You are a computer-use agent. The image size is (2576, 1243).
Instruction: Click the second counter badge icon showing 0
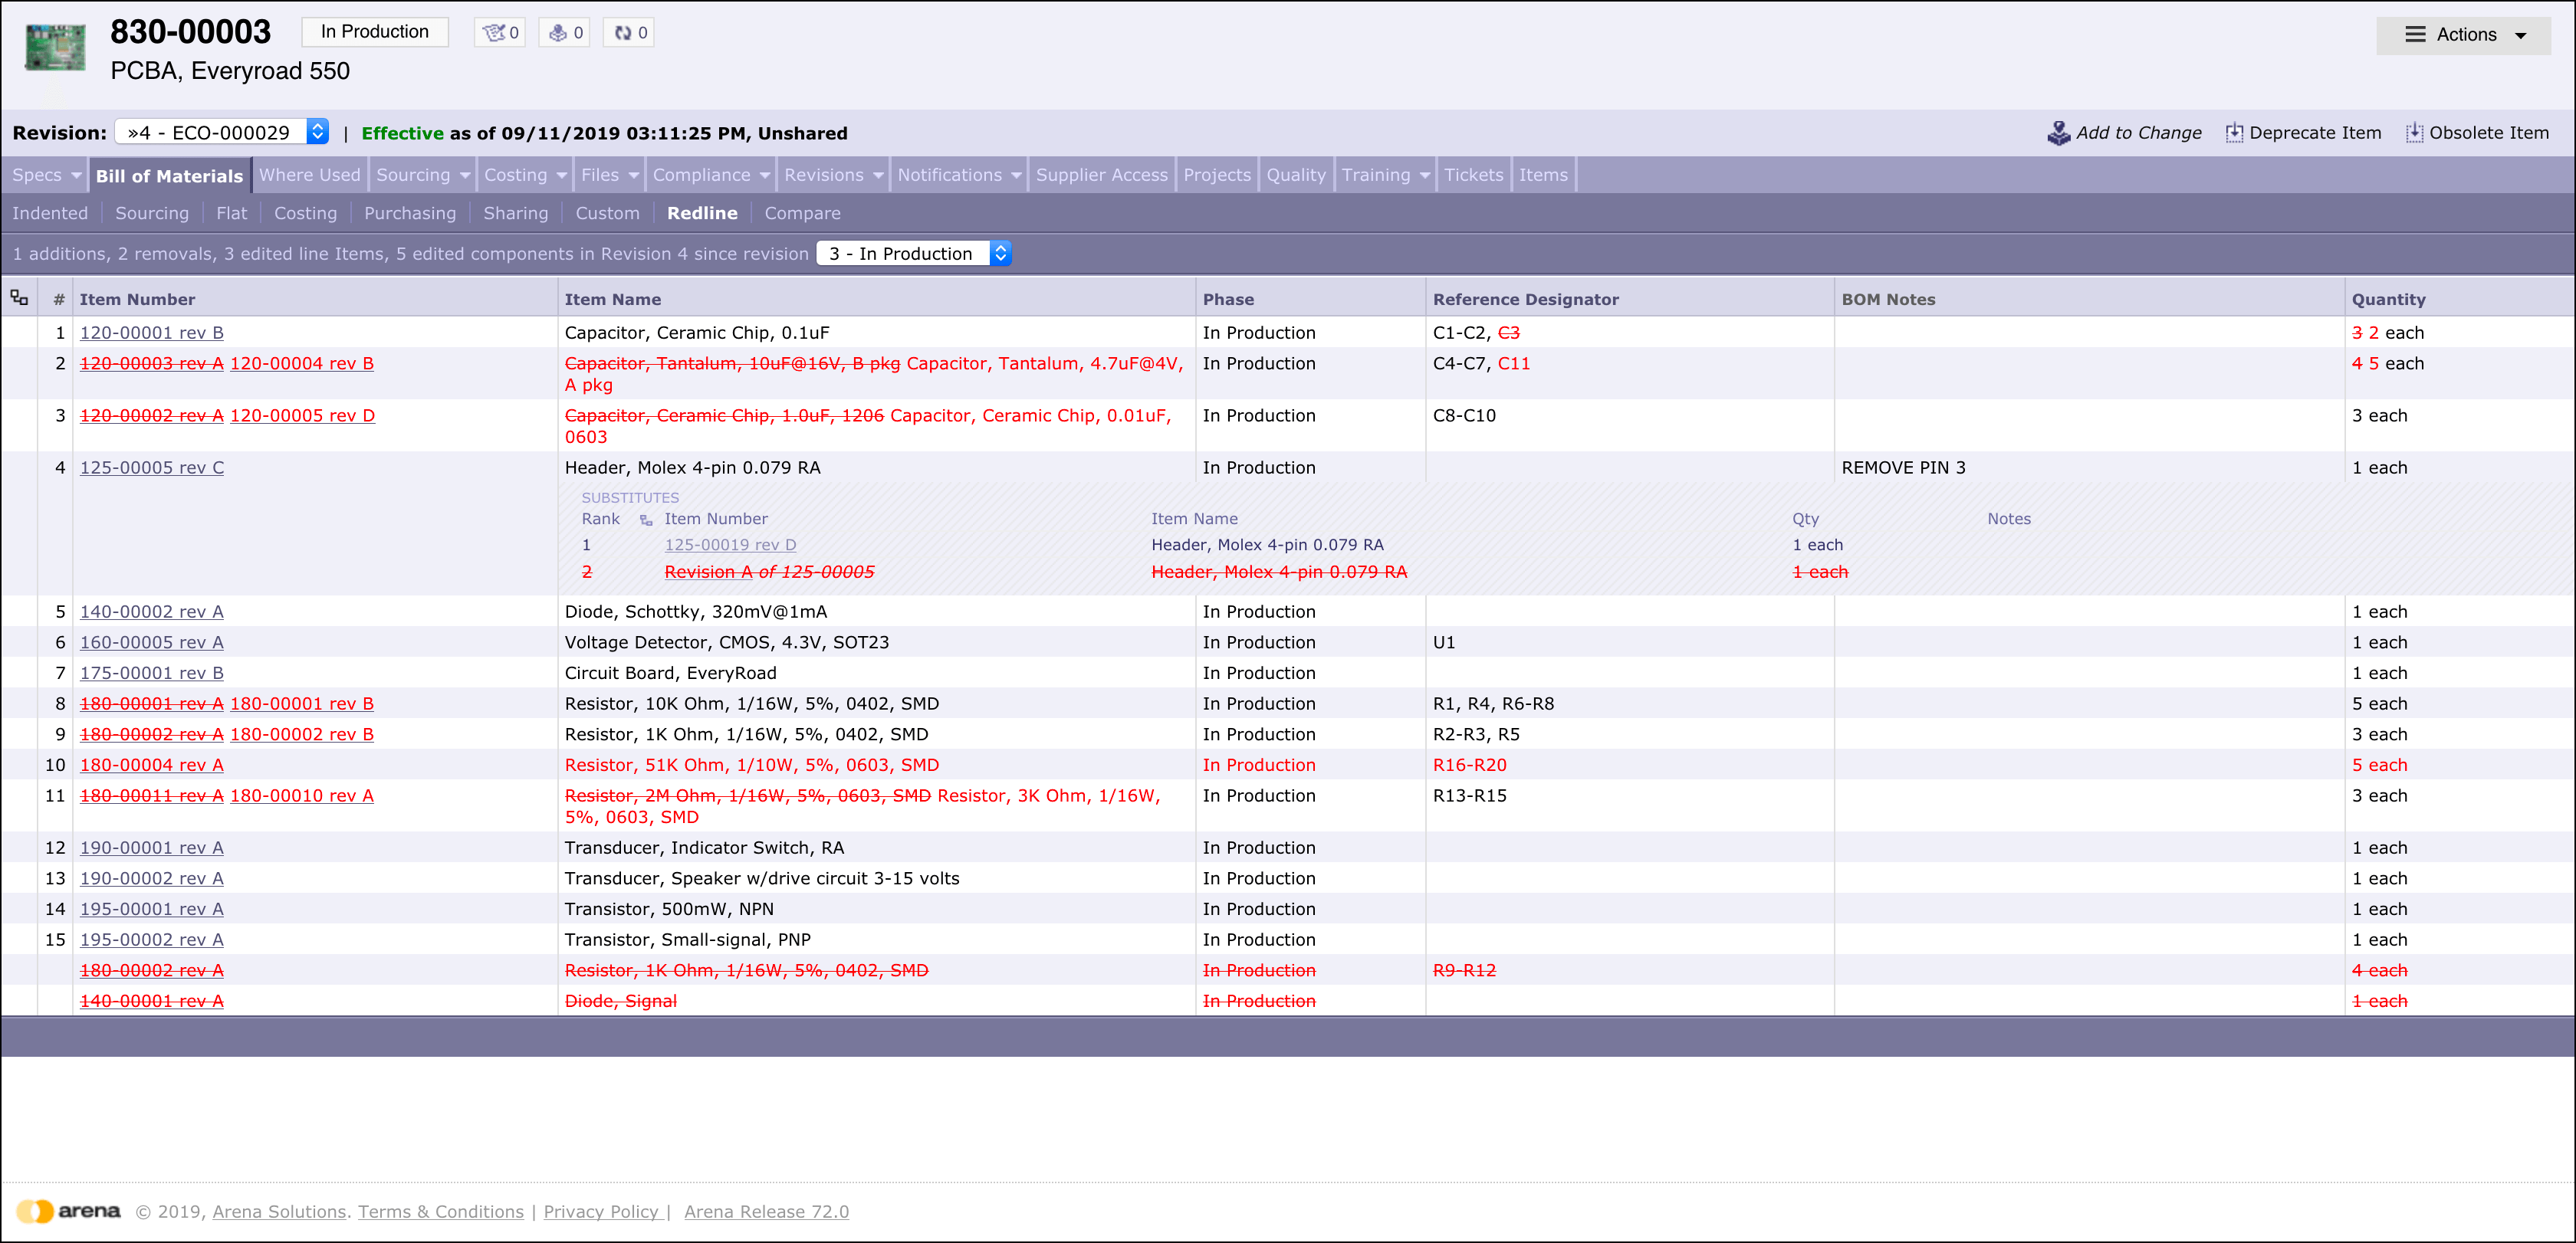coord(565,32)
